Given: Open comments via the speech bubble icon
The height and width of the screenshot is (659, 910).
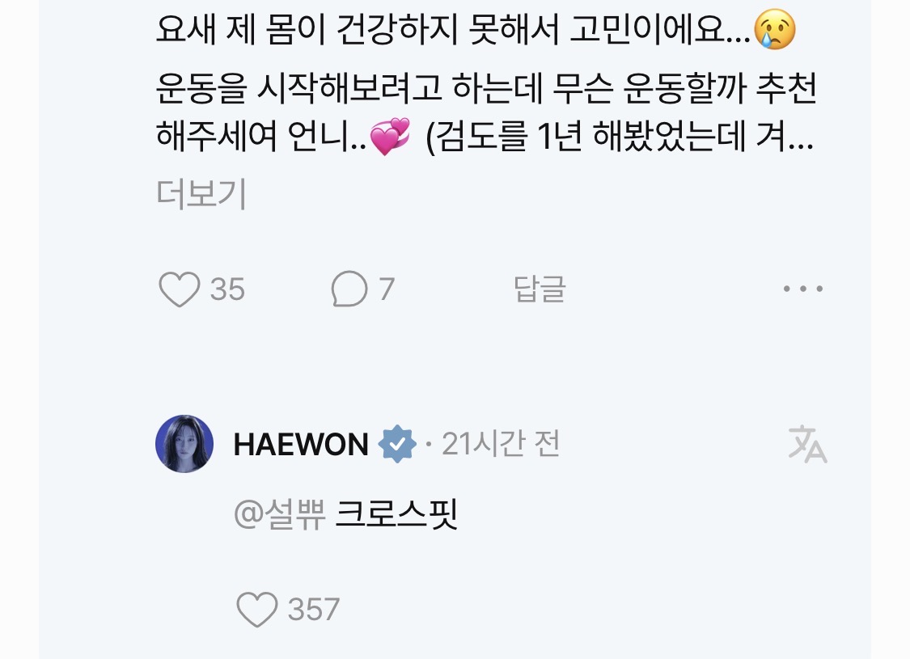Looking at the screenshot, I should click(349, 289).
